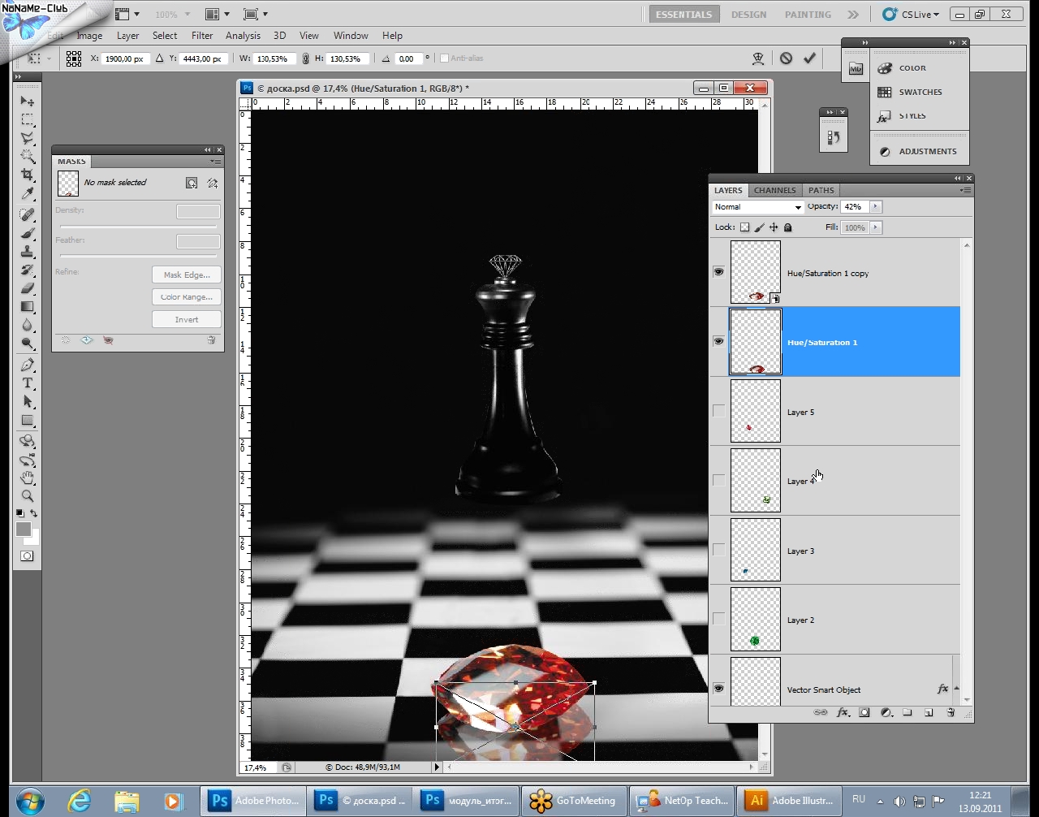Pick the Hand tool
Image resolution: width=1039 pixels, height=817 pixels.
28,478
